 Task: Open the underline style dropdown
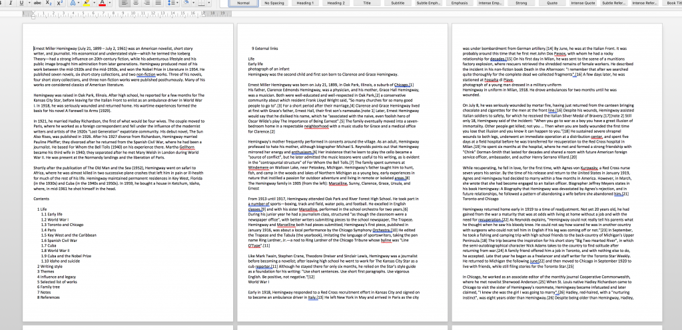point(28,3)
